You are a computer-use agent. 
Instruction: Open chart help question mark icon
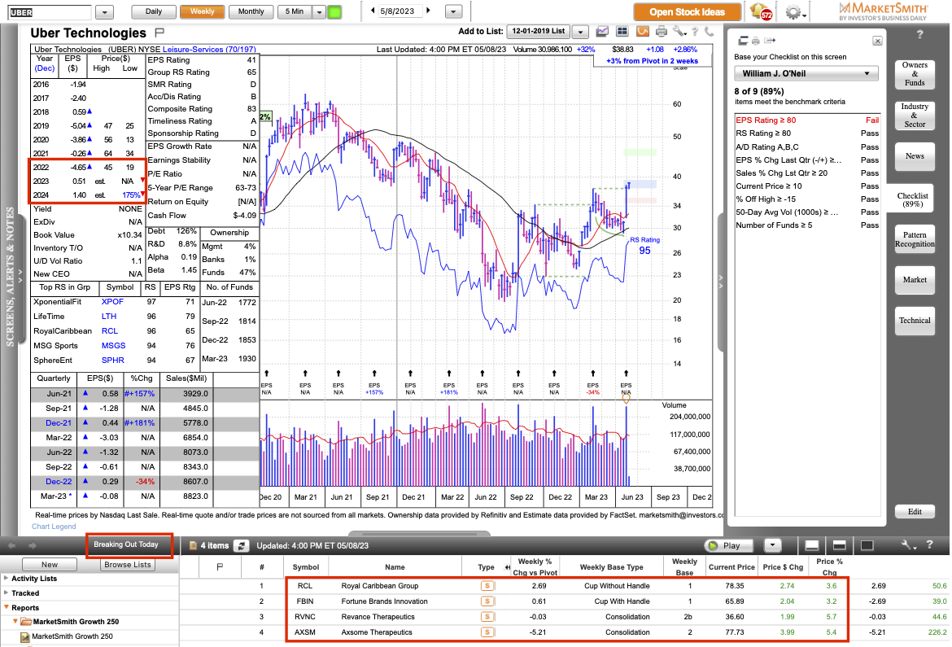[695, 31]
